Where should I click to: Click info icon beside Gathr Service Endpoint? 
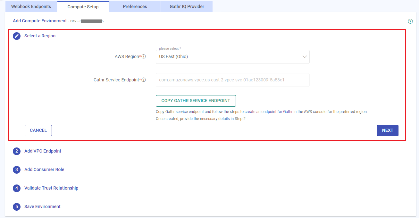tap(144, 80)
